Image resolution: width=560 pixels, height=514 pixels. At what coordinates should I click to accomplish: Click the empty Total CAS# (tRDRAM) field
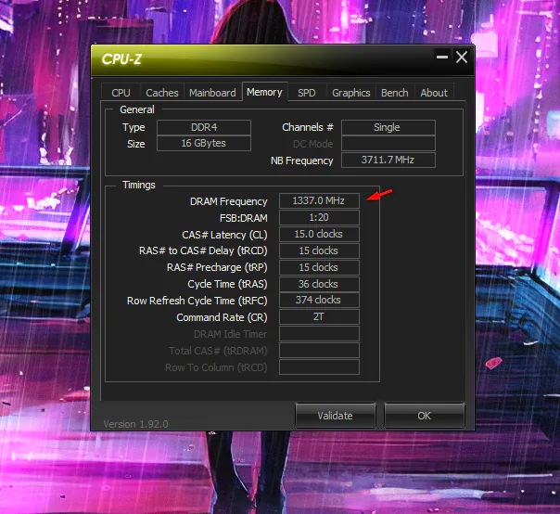click(319, 351)
